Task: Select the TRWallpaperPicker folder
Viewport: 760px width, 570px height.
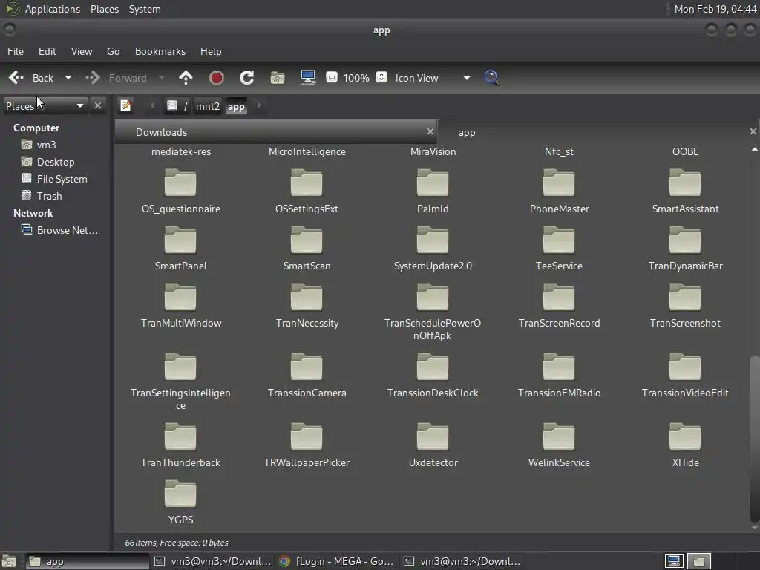Action: [307, 445]
